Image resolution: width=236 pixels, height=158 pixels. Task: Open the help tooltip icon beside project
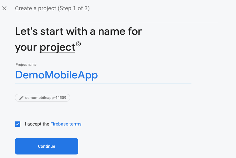pyautogui.click(x=78, y=44)
